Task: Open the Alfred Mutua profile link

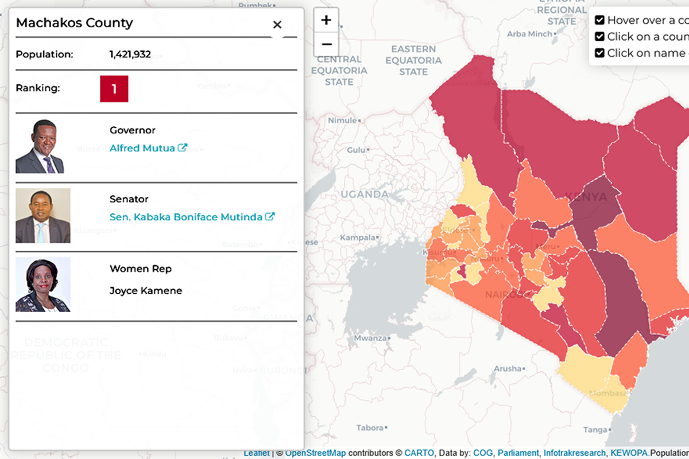Action: coord(142,147)
